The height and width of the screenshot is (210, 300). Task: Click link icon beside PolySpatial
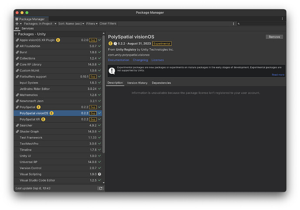point(17,107)
